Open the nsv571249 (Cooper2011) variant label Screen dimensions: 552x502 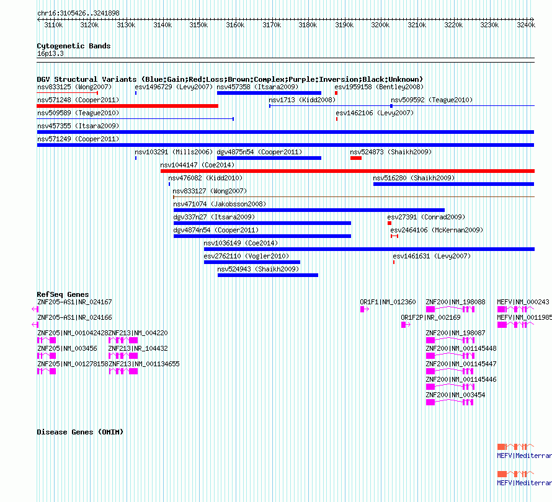(x=78, y=139)
